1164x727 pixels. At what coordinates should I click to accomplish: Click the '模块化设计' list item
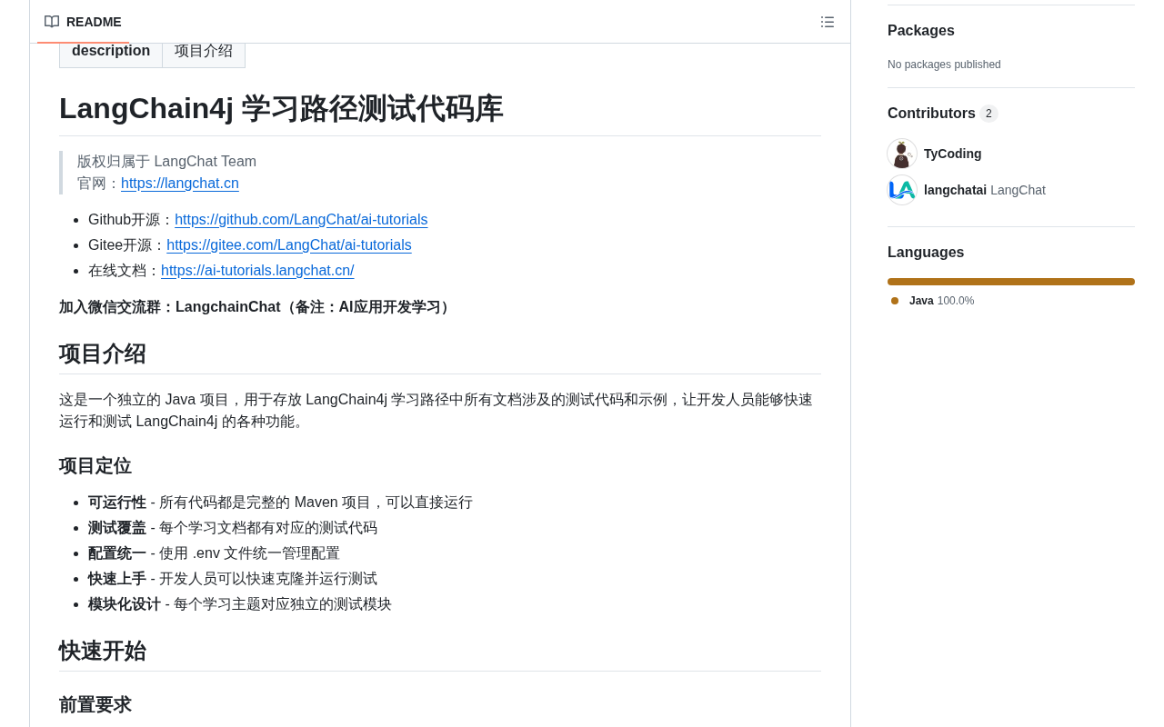tap(240, 604)
